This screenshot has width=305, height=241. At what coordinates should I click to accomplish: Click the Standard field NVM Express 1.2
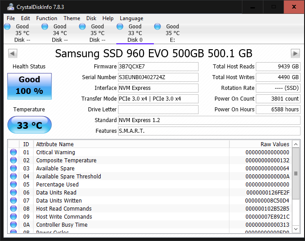(x=209, y=120)
